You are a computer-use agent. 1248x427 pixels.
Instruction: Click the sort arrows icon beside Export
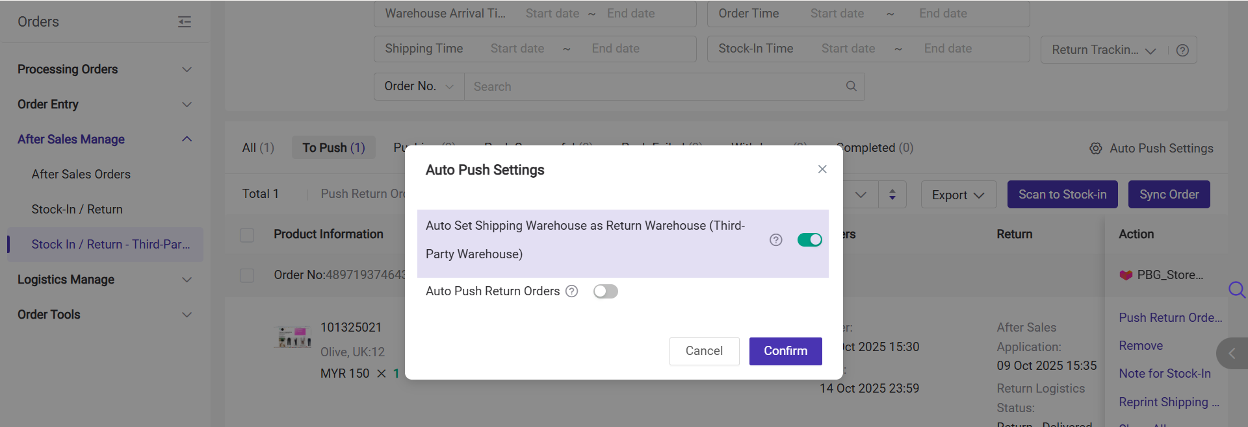[x=892, y=195]
